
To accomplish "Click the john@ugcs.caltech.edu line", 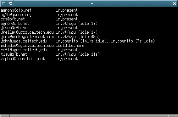I will [x=78, y=41].
